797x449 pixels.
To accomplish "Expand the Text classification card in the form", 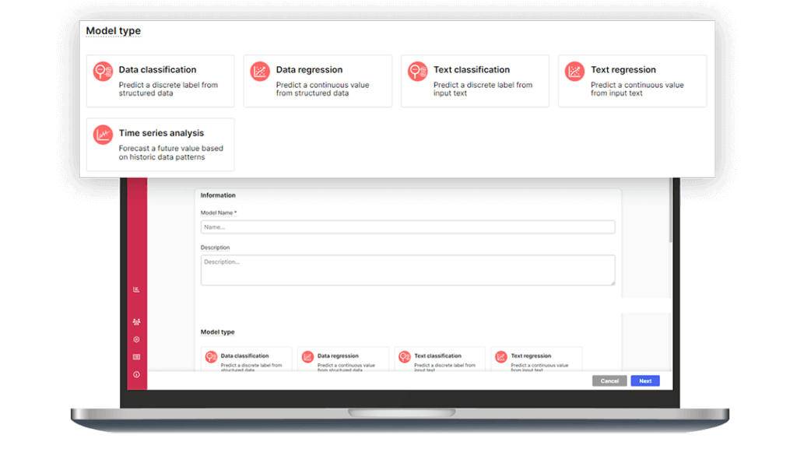I will (439, 360).
